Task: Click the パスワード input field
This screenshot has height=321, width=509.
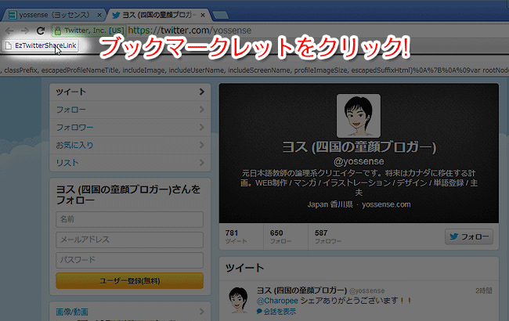Action: tap(129, 260)
